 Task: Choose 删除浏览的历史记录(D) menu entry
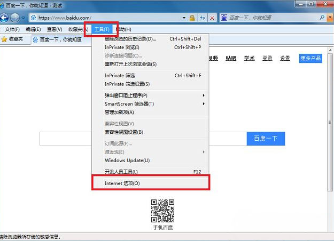coord(150,39)
